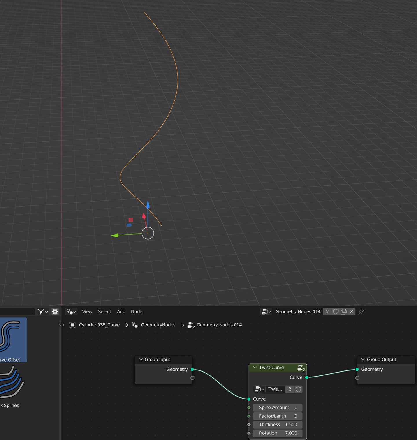Open the Twist Curve node group browse dropdown
Screen dimensions: 417x440
[259, 389]
